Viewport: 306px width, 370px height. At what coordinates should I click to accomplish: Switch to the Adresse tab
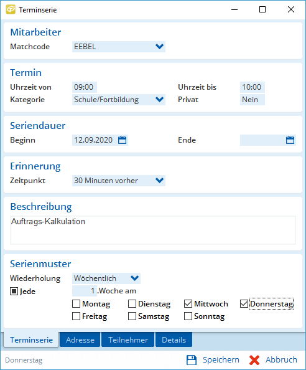tap(80, 340)
